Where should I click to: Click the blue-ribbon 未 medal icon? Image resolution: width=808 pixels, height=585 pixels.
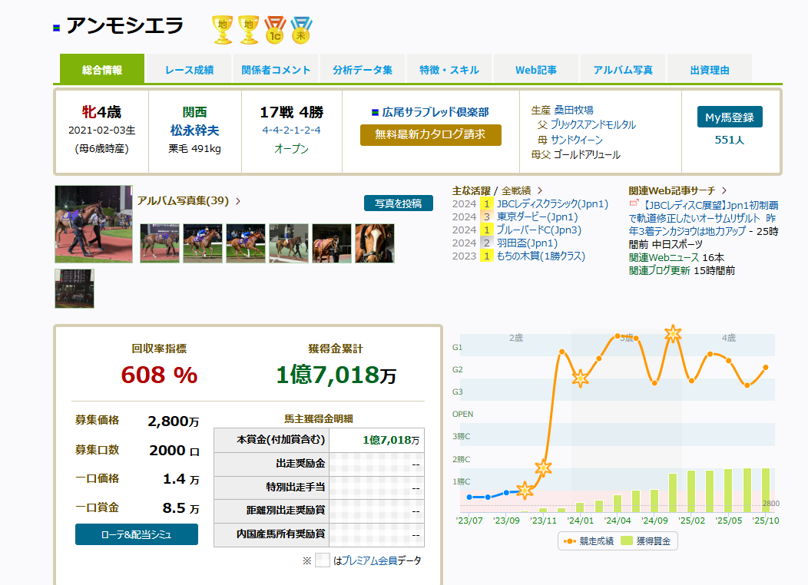coord(301,29)
